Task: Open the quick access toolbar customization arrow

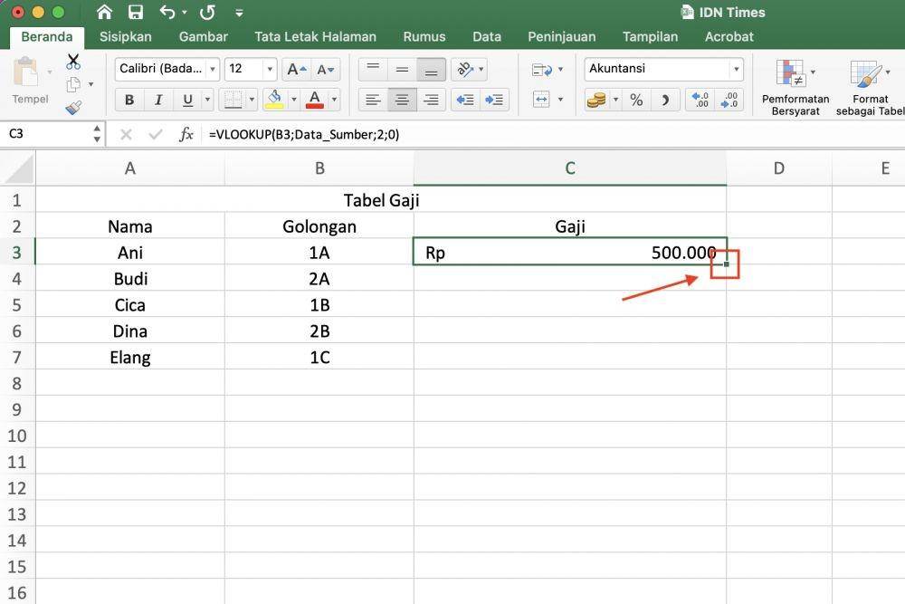Action: click(x=239, y=13)
